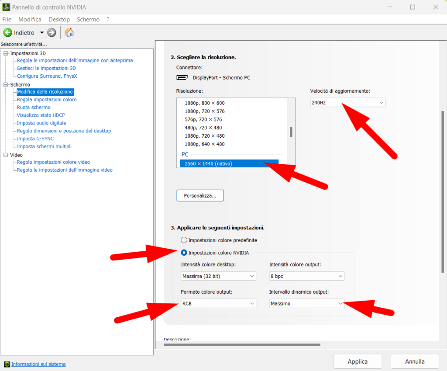Select Impostazioni colore NVIDIA radio button
Viewport: 447px width, 371px height.
click(x=184, y=253)
